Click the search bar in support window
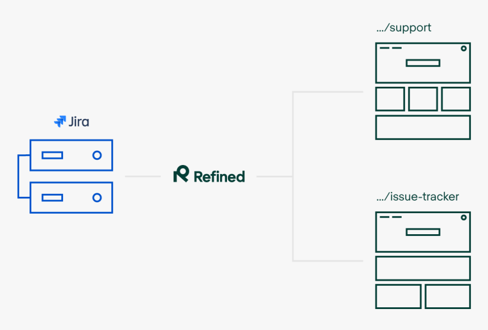 [423, 63]
